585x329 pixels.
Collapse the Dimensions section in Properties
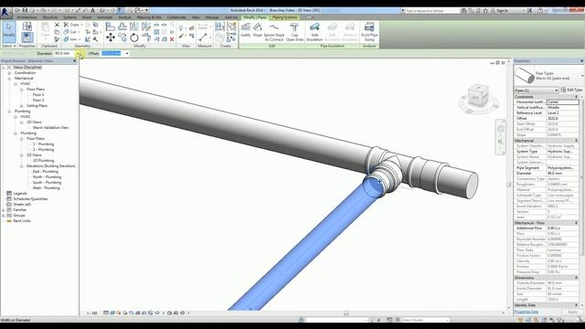pos(577,278)
